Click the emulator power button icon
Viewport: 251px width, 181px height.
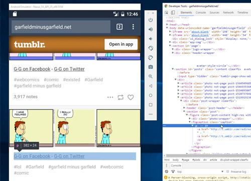151,20
